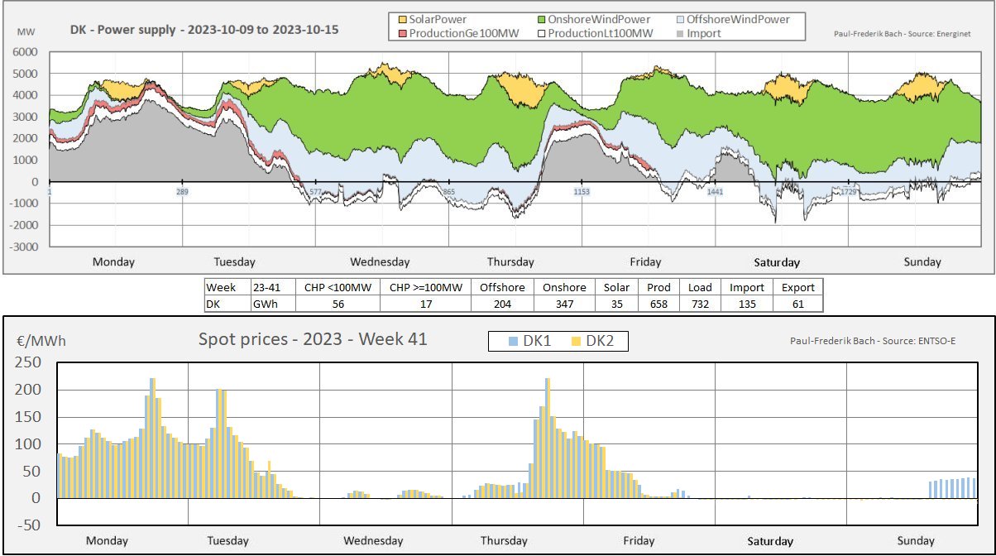The width and height of the screenshot is (996, 556).
Task: Select the Load value 732 cell
Action: (700, 304)
